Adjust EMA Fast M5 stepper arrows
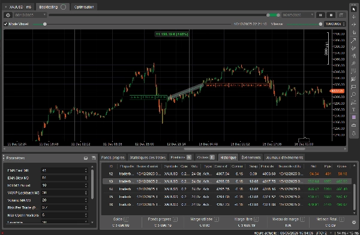360x235 pixels. 86,170
